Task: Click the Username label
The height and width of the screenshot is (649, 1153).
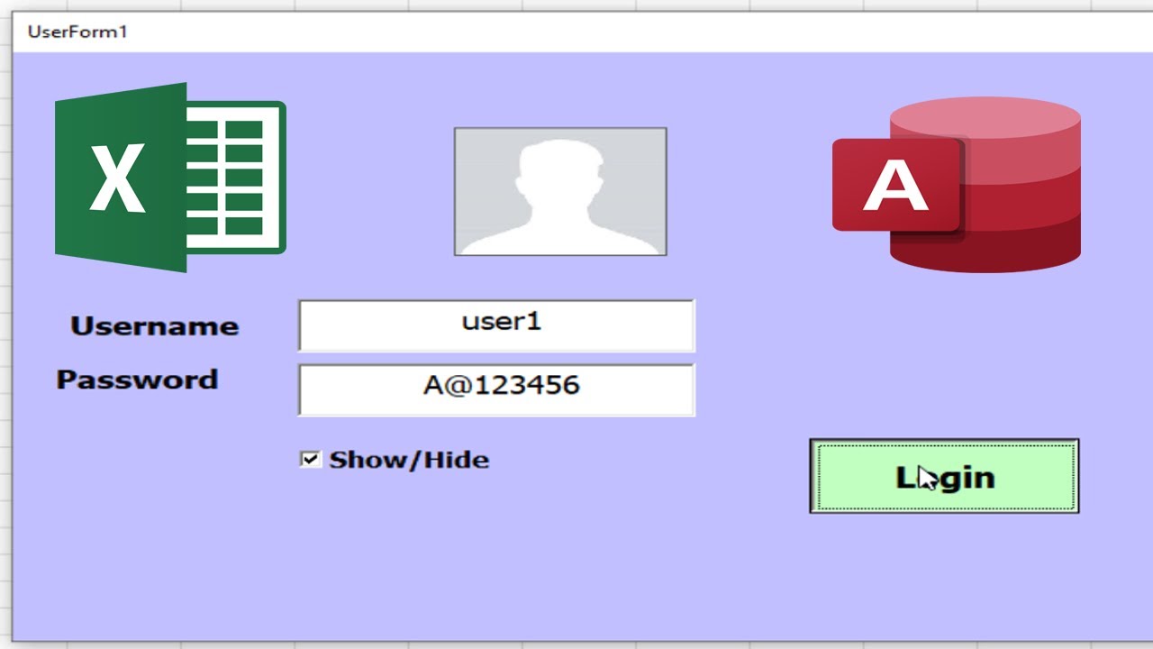Action: tap(155, 325)
